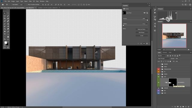This screenshot has width=192, height=108.
Task: Select the Eyedropper tool
Action: click(5, 21)
